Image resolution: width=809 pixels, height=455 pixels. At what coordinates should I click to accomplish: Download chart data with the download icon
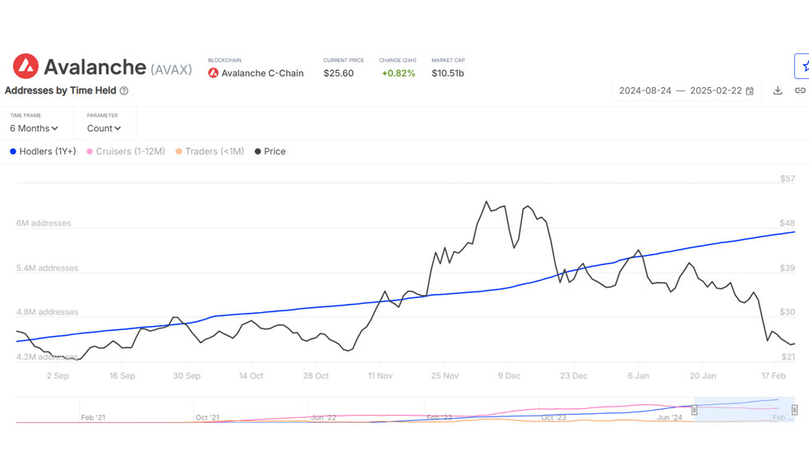(x=778, y=90)
